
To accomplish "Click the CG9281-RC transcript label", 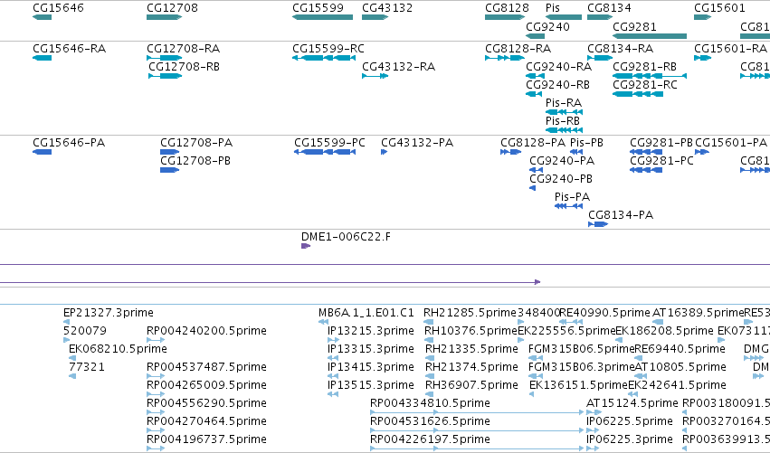I will [644, 85].
